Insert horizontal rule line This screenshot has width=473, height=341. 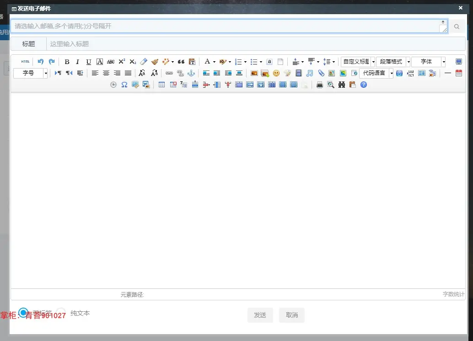click(x=448, y=73)
